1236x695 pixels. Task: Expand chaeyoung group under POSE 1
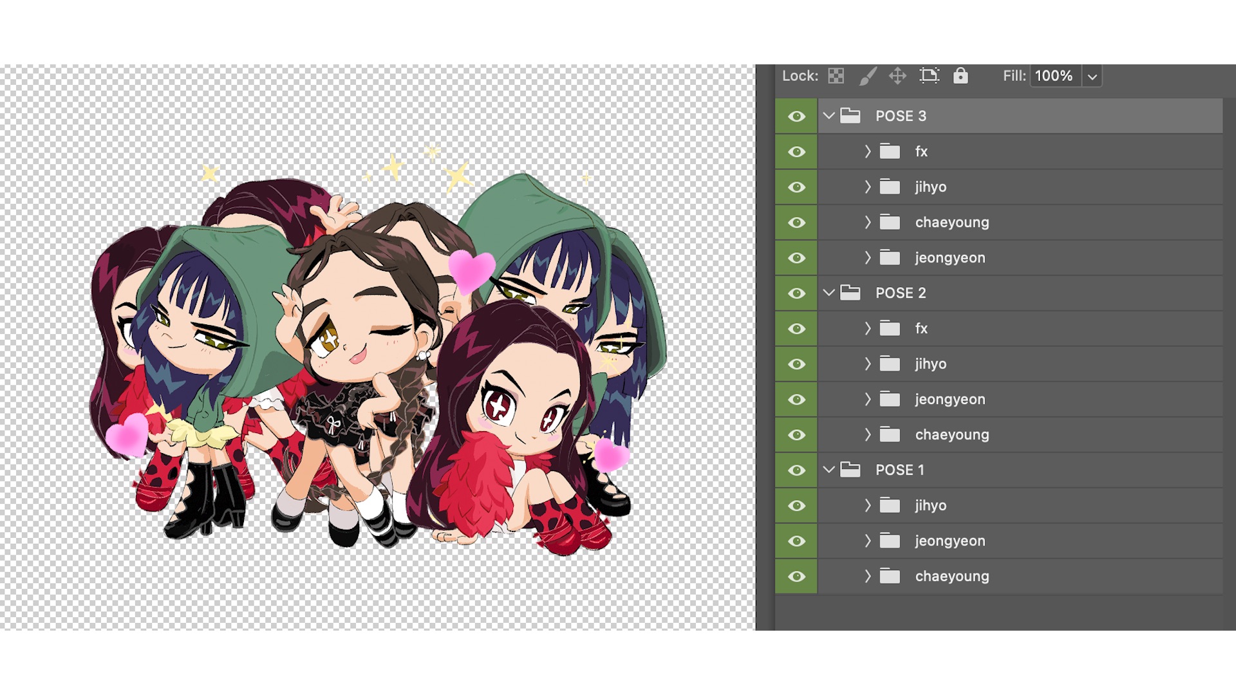coord(868,576)
